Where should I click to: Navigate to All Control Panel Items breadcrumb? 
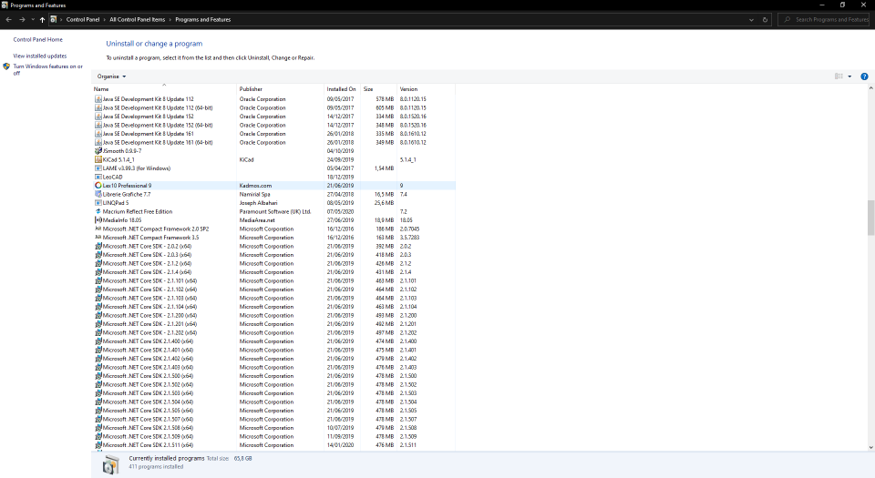pyautogui.click(x=138, y=19)
